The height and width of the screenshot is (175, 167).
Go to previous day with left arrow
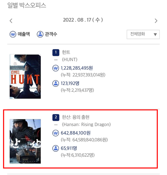pyautogui.click(x=11, y=21)
